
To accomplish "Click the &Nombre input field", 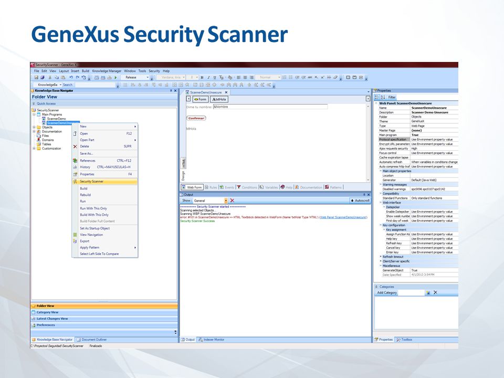I will [x=270, y=107].
